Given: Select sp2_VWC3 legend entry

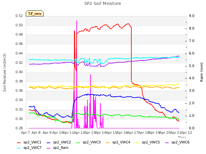Looking at the screenshot, I should 89,142.
